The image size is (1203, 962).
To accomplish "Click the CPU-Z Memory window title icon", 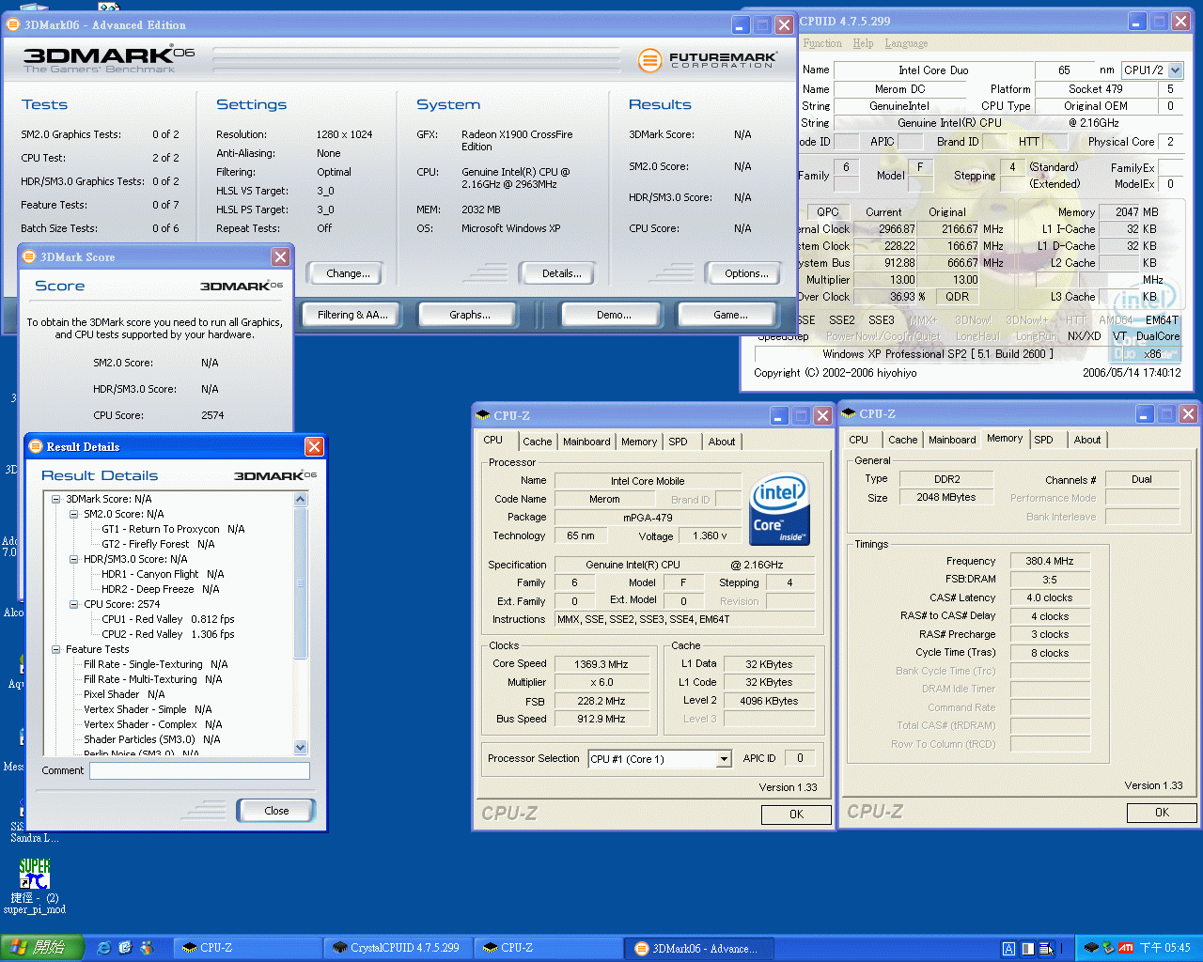I will tap(849, 413).
